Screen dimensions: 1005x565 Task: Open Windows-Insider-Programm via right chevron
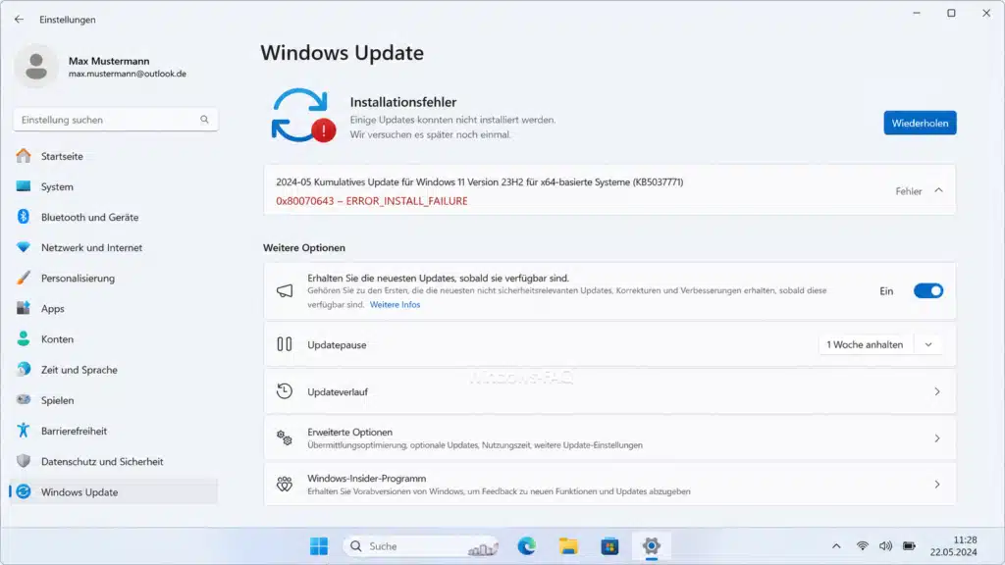pyautogui.click(x=937, y=485)
